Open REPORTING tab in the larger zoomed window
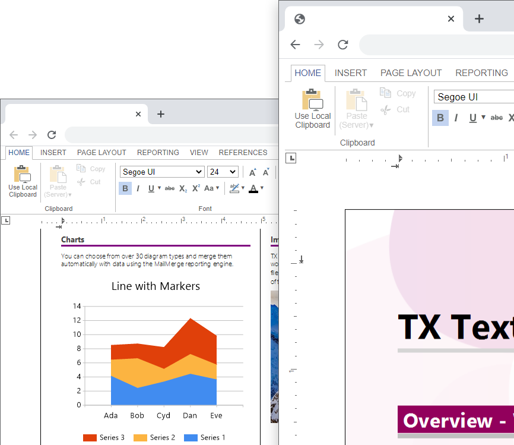Viewport: 514px width, 445px height. coord(481,73)
